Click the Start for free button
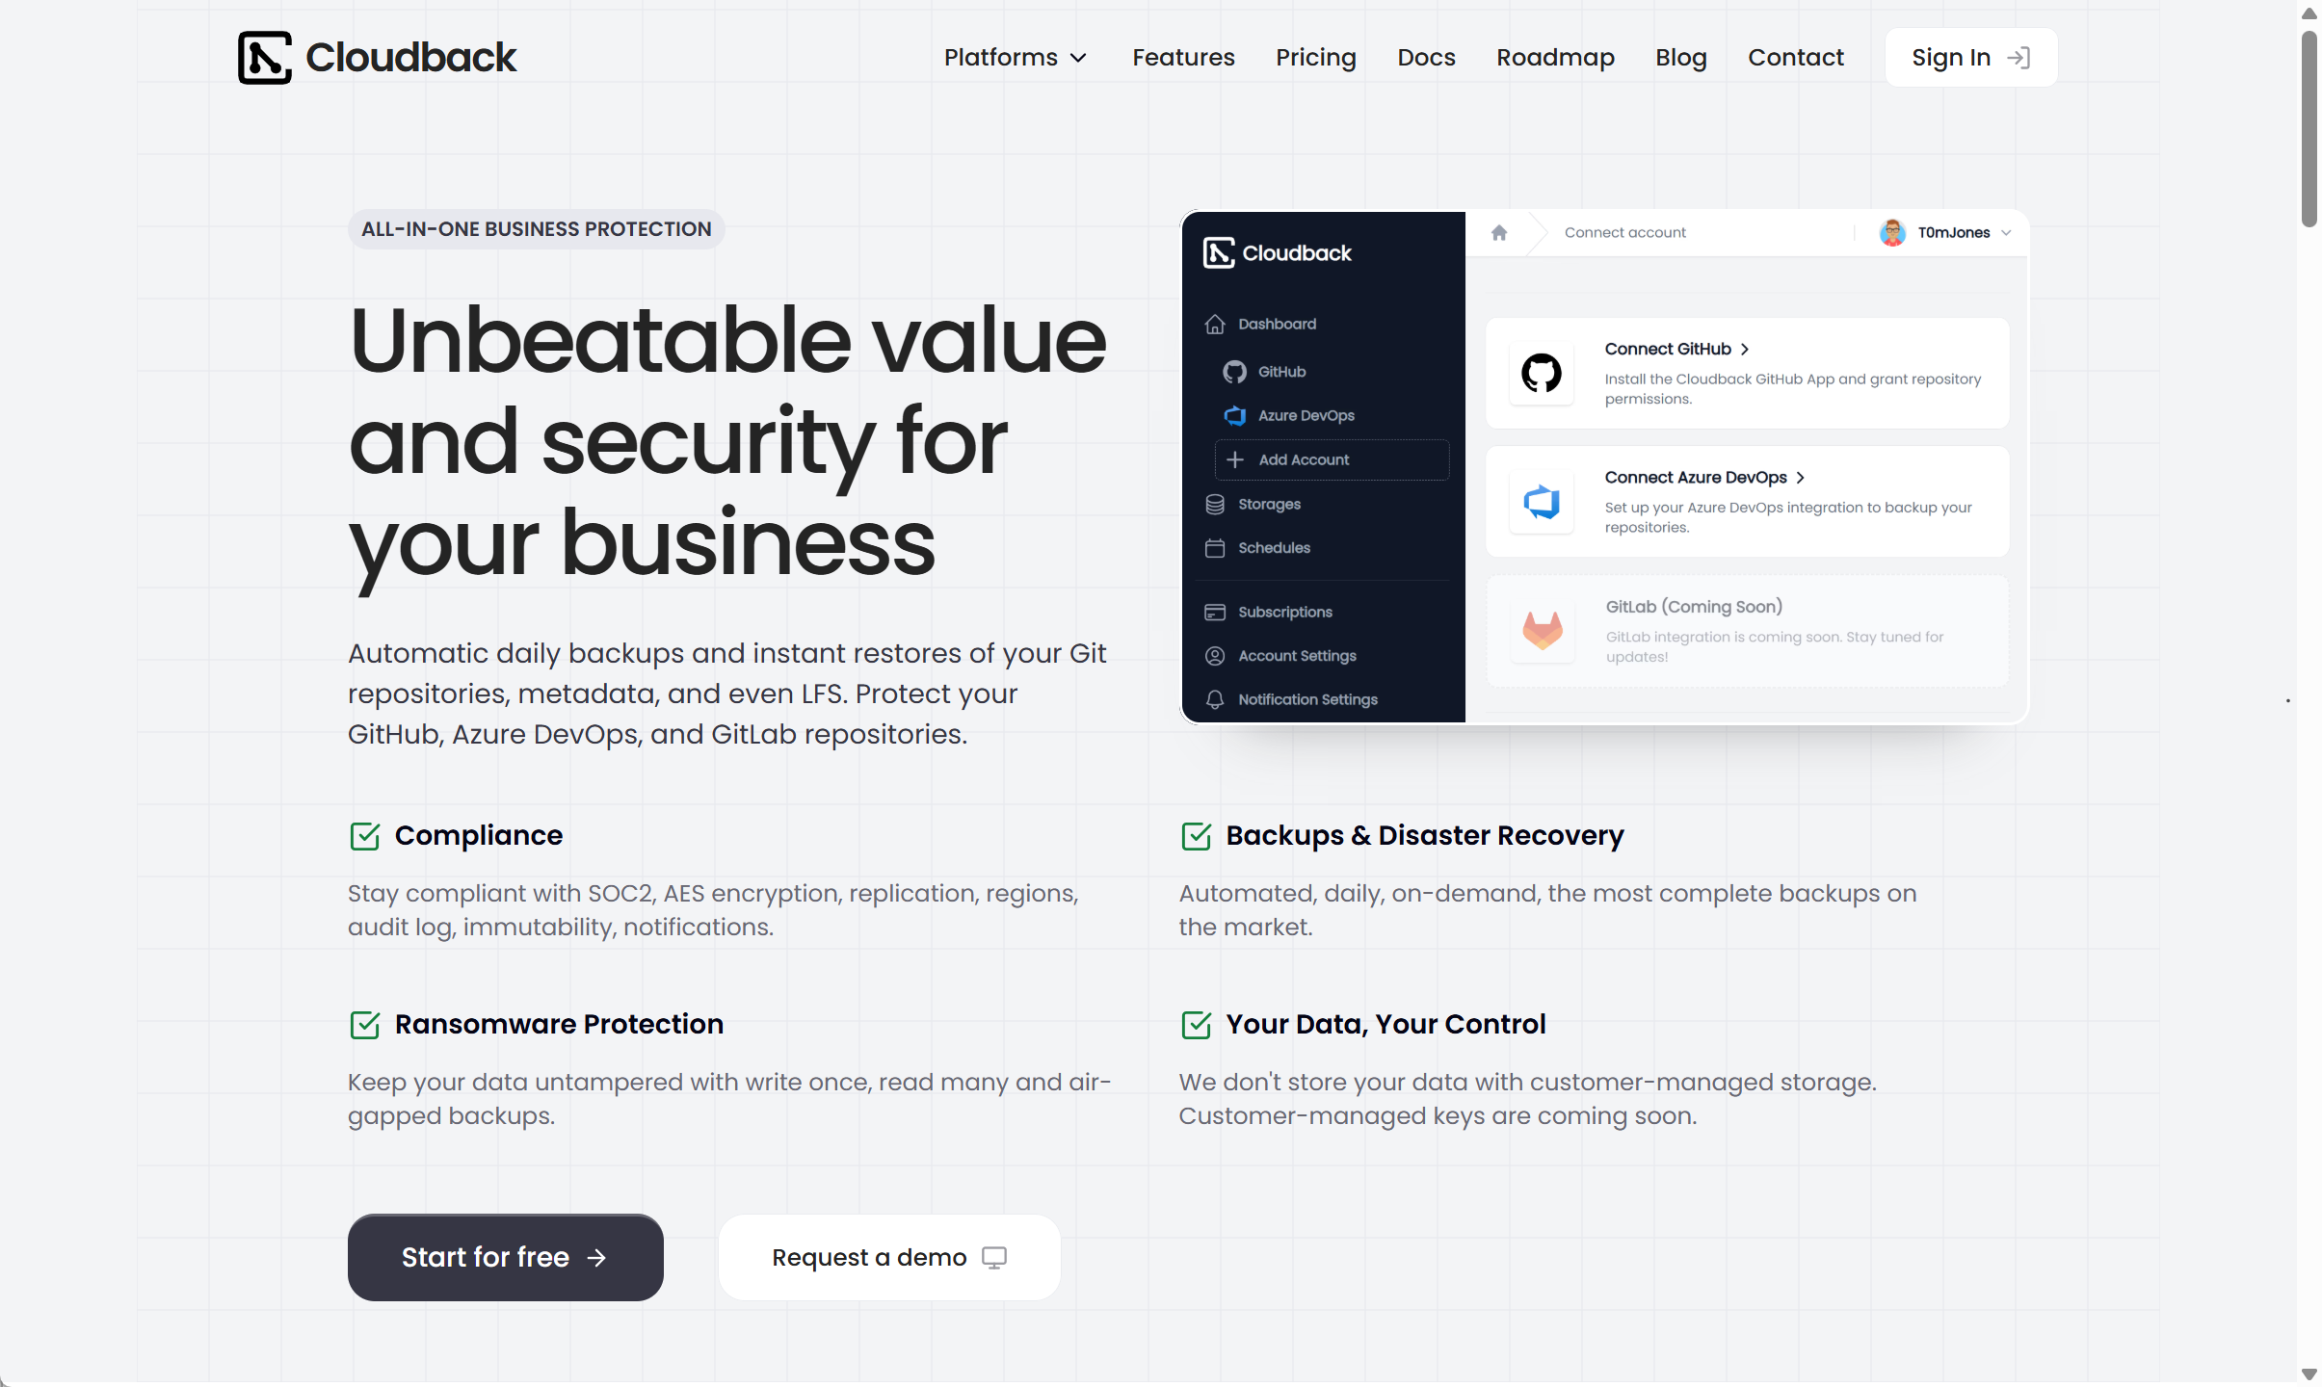 pyautogui.click(x=504, y=1257)
